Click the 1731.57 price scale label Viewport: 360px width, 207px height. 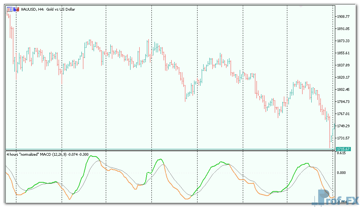[x=343, y=138]
